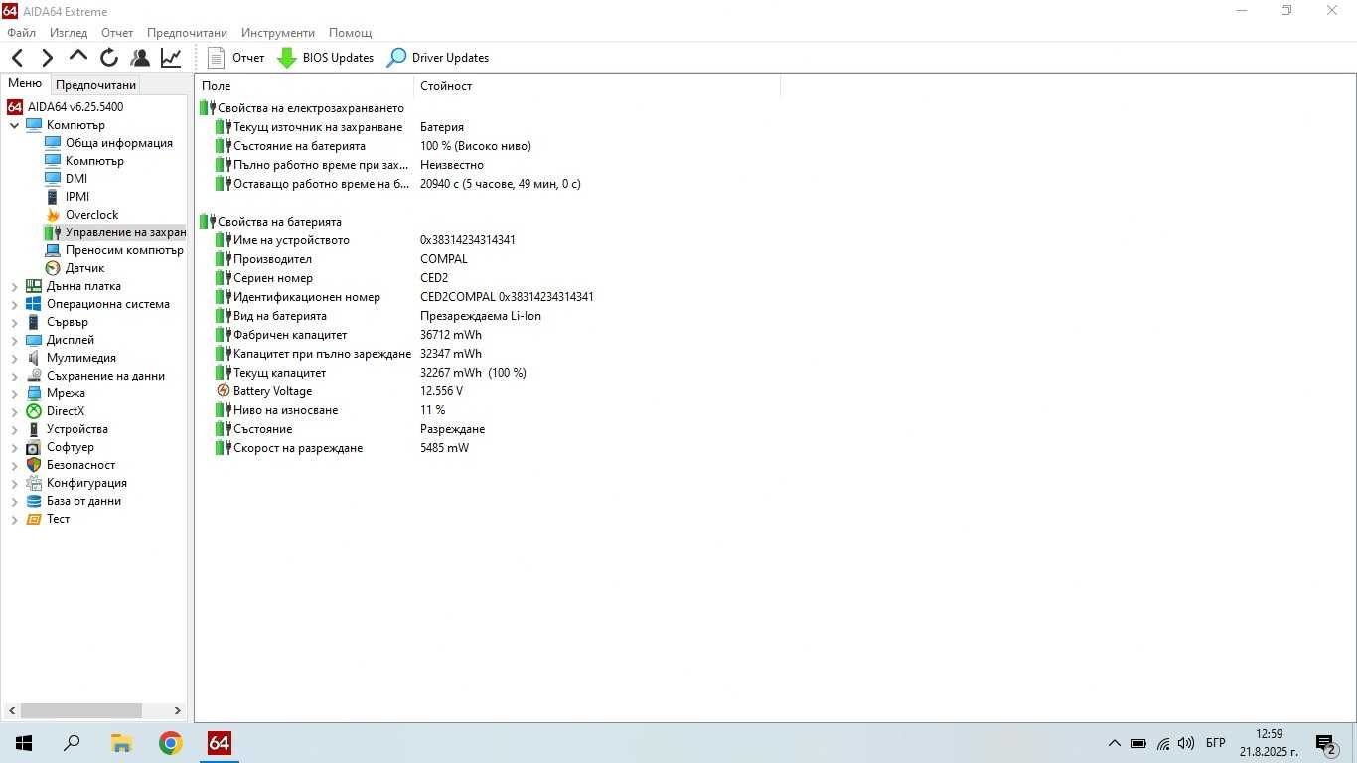This screenshot has height=763, width=1357.
Task: Click the База от данни database icon
Action: tap(34, 501)
